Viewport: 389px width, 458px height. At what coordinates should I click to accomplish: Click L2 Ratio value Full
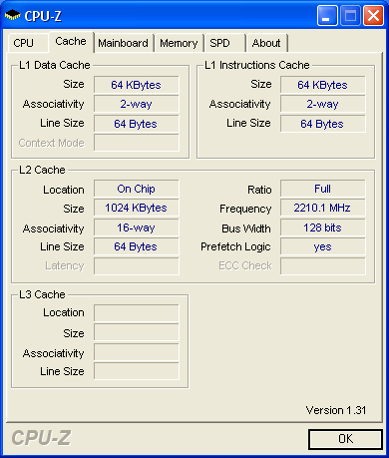pyautogui.click(x=323, y=189)
